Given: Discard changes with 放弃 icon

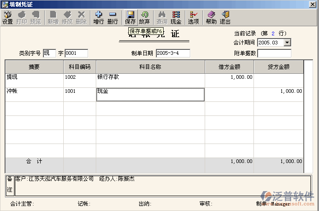Looking at the screenshot, I should point(144,18).
